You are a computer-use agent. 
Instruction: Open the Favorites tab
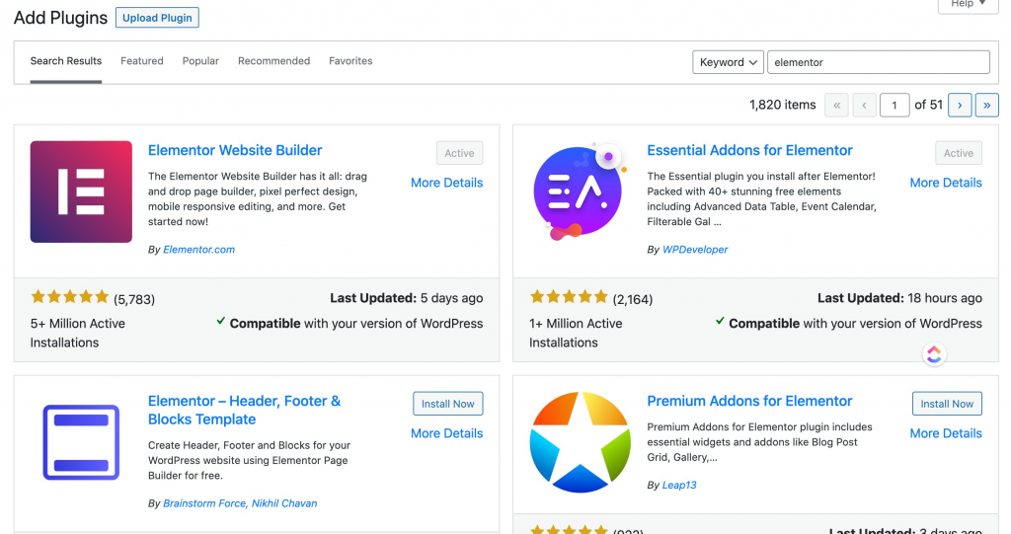point(350,61)
